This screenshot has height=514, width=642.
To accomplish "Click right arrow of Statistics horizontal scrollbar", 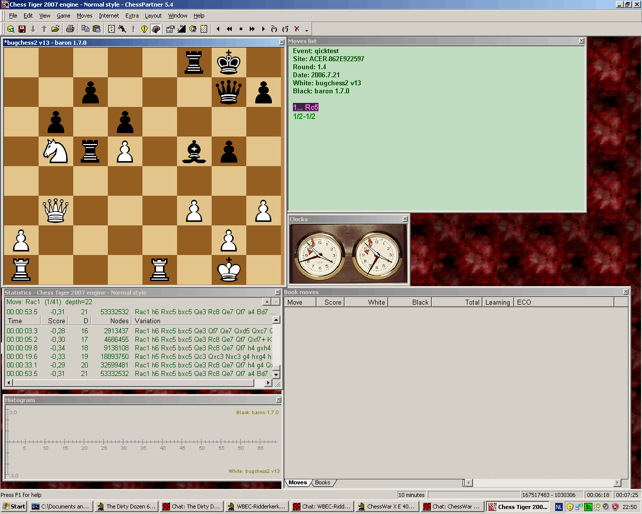I will [268, 383].
